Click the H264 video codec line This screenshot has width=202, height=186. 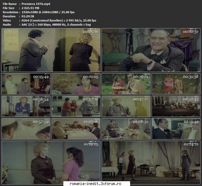[x=59, y=21]
